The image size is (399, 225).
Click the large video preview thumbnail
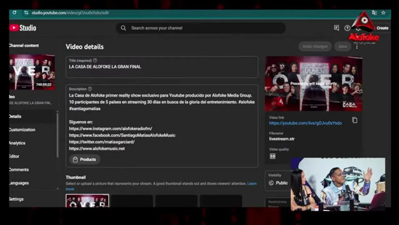pyautogui.click(x=313, y=84)
